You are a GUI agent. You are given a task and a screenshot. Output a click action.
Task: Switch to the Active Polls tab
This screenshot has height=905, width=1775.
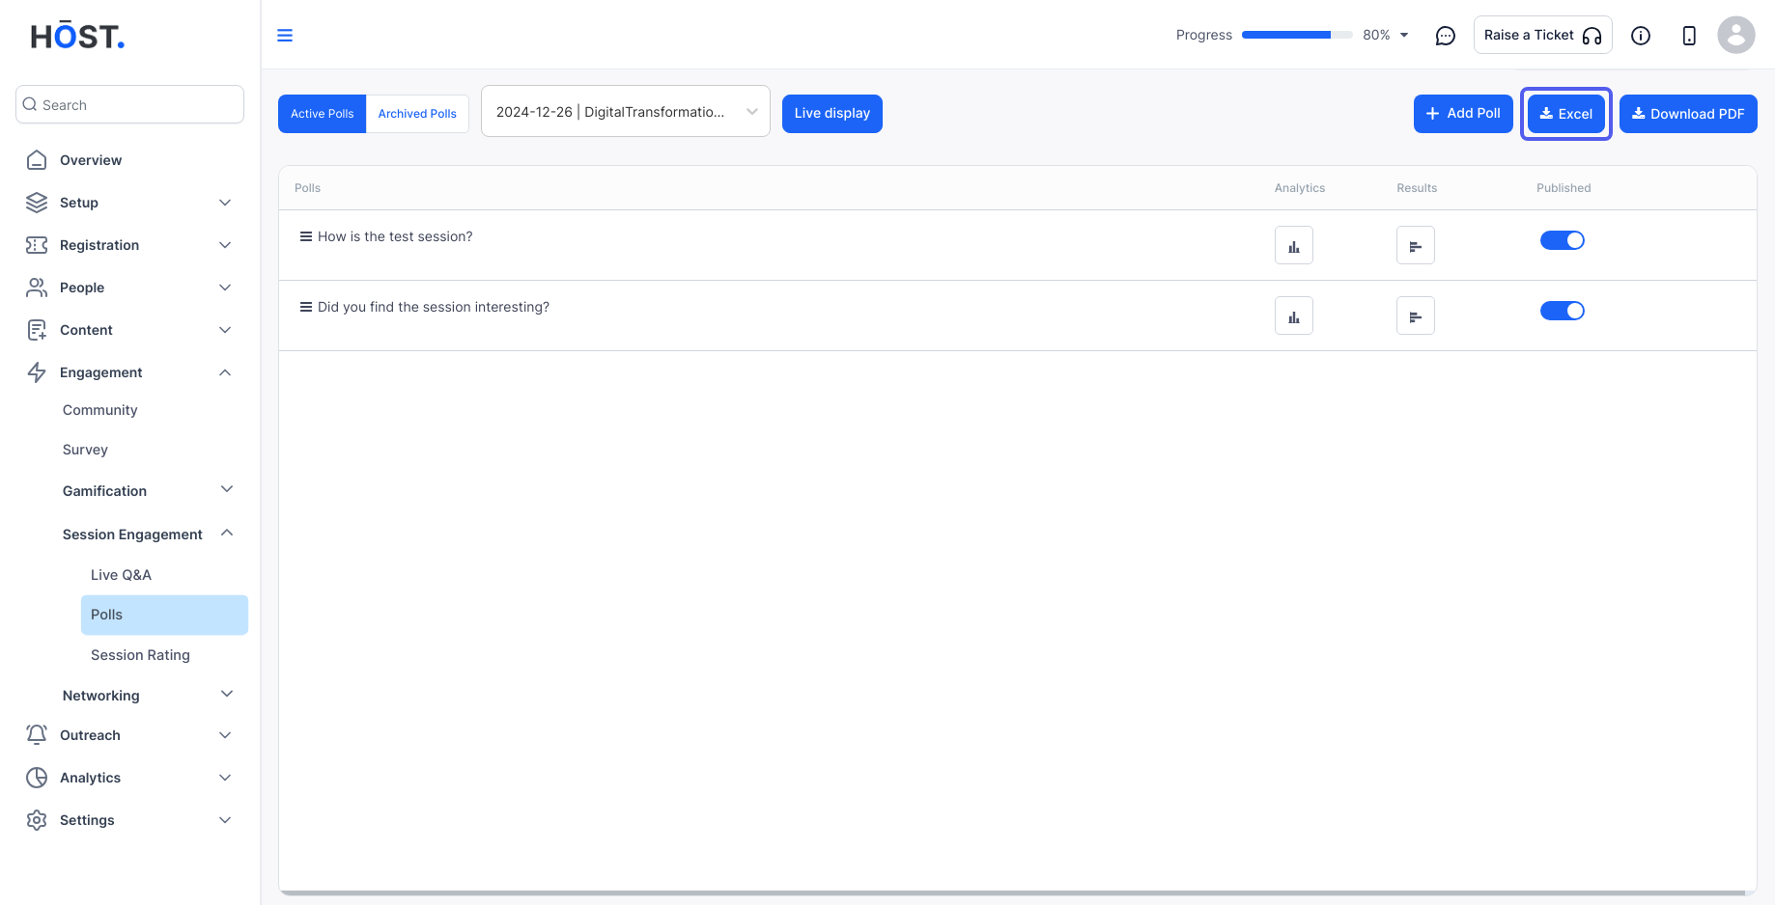(x=322, y=114)
